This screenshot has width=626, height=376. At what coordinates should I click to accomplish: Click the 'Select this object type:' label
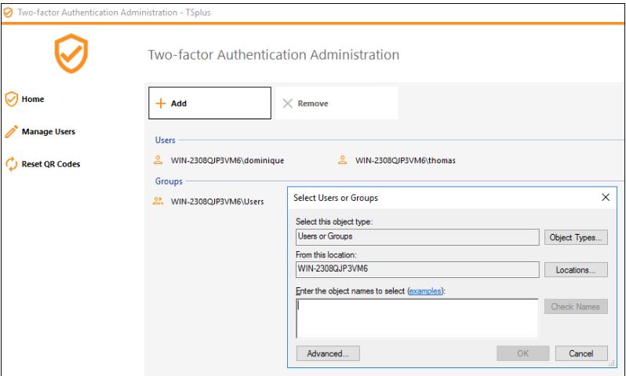(x=333, y=221)
